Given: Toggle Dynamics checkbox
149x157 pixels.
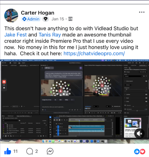Looking at the screenshot, I should [125, 105].
